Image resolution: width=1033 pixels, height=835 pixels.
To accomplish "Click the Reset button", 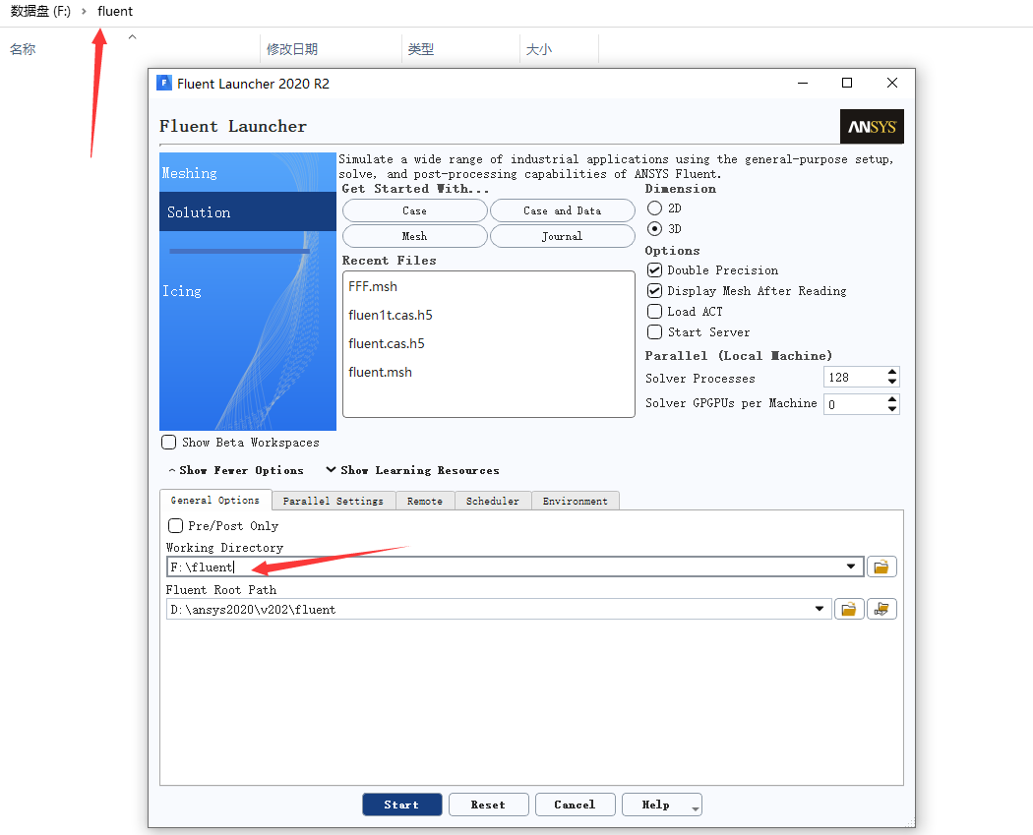I will (489, 805).
